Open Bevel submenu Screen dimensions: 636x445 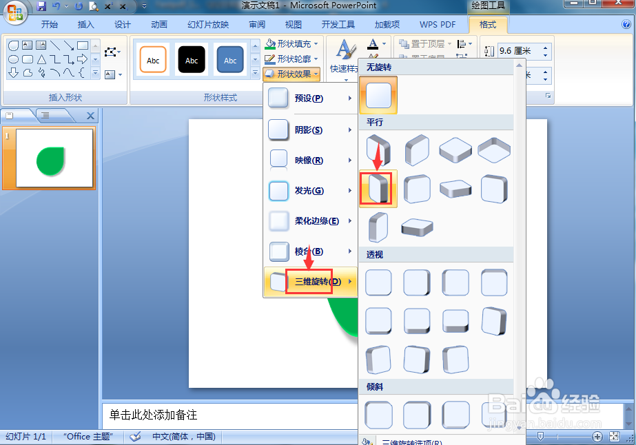pos(310,251)
